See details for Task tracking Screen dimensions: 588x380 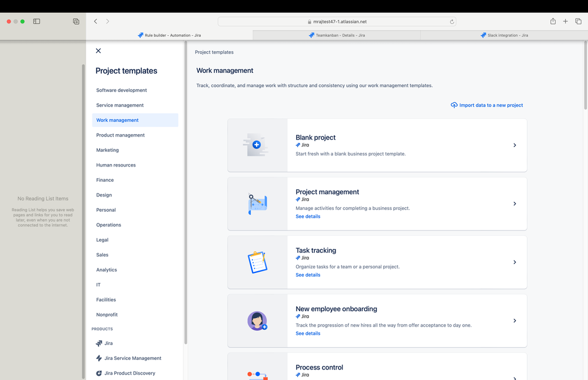(x=308, y=275)
